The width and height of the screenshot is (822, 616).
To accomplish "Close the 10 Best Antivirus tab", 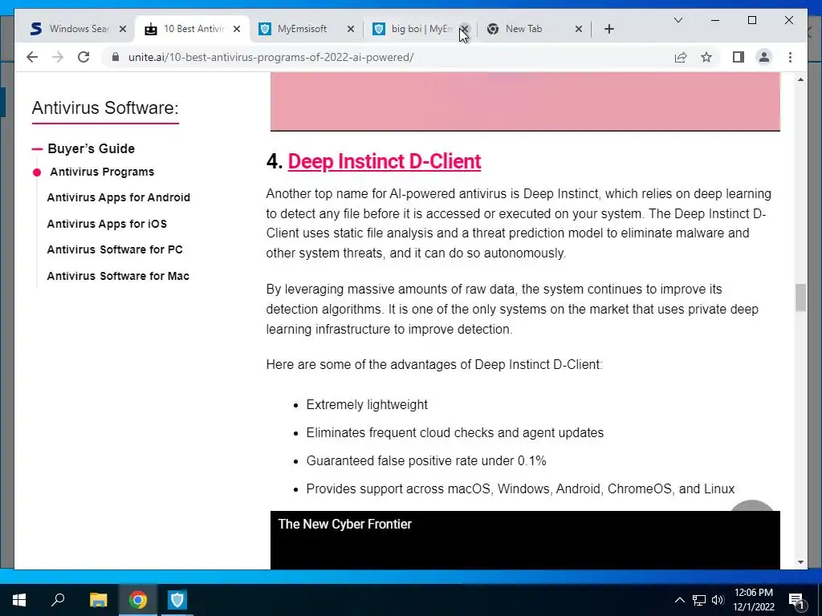I will click(x=237, y=29).
